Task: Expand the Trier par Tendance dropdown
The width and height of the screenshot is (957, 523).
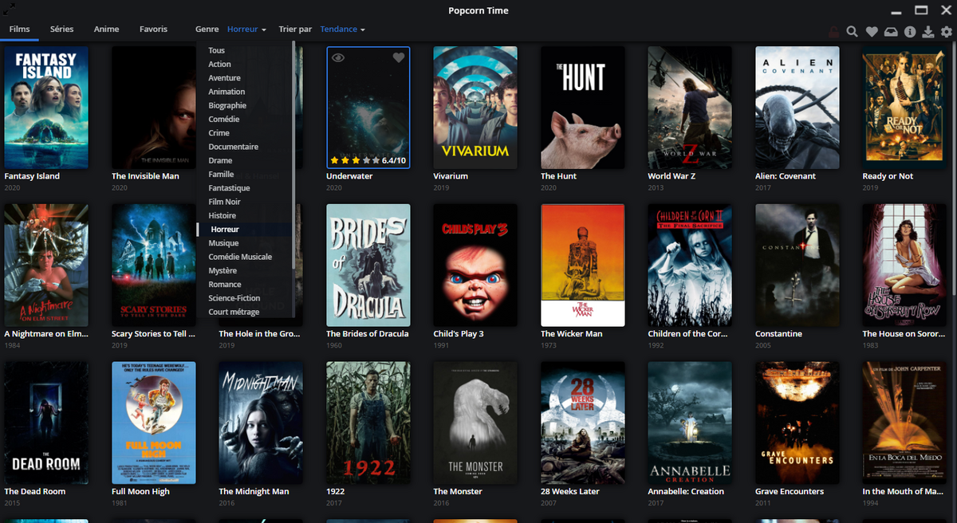Action: coord(342,29)
